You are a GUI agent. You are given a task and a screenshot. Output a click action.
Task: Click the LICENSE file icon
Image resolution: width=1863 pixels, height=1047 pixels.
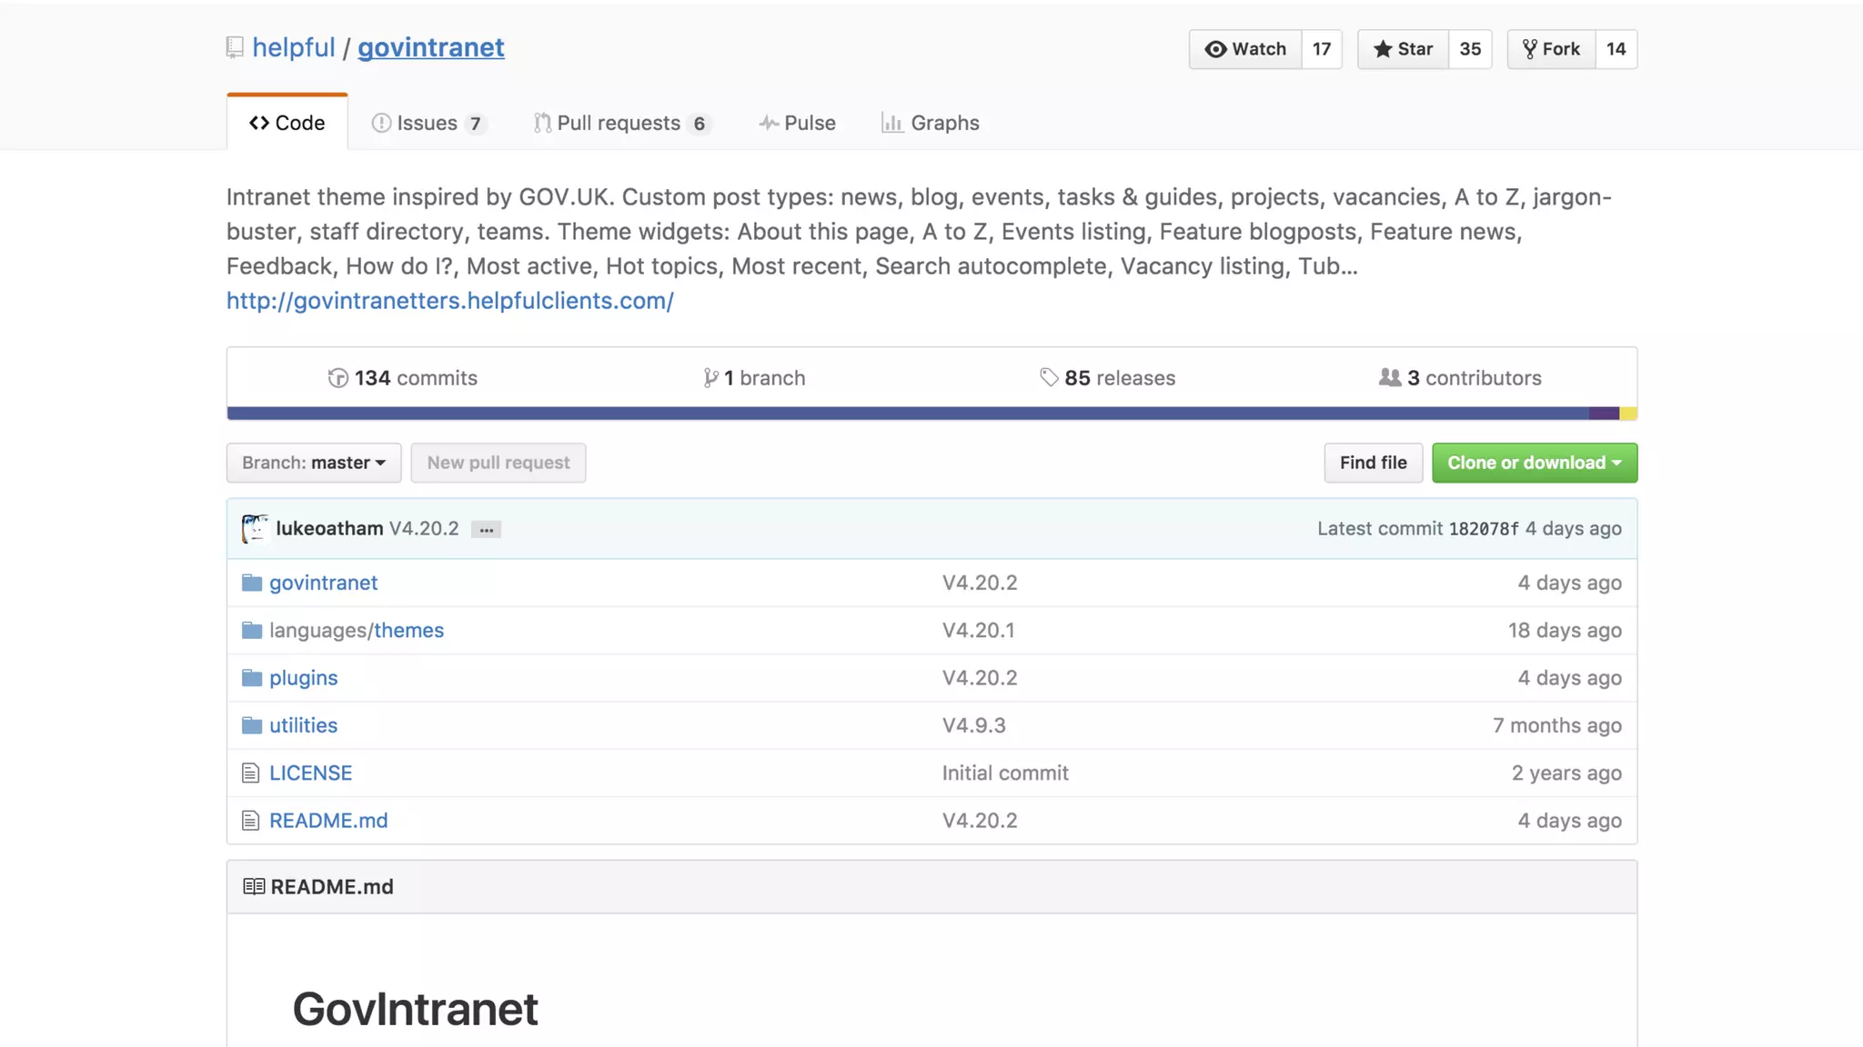tap(250, 773)
